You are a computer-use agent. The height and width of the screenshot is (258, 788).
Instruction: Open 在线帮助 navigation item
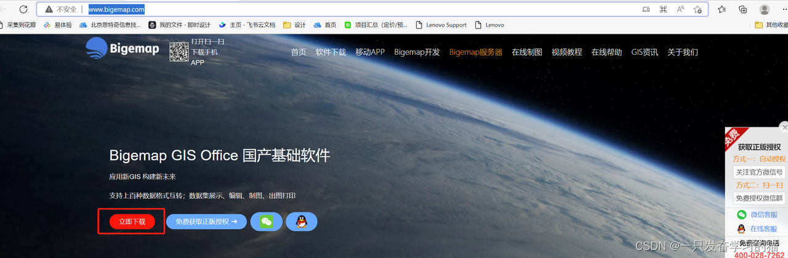pyautogui.click(x=607, y=52)
